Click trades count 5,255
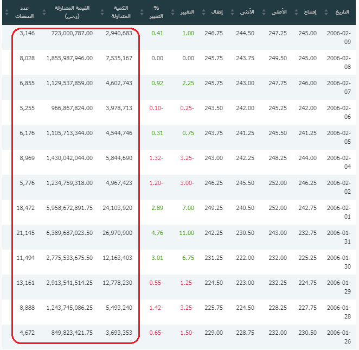 coord(27,109)
